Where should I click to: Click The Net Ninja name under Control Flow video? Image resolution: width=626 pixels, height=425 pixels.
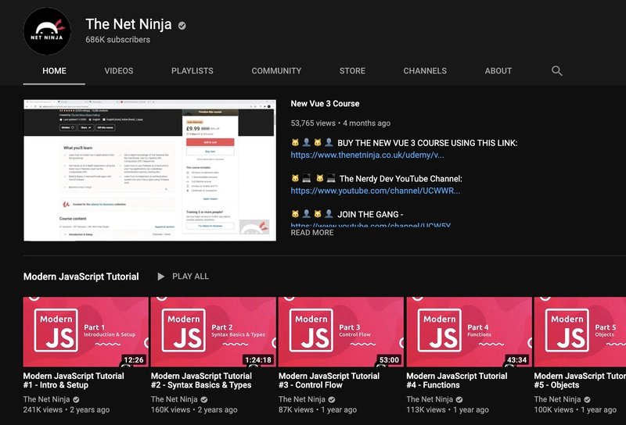tap(302, 399)
